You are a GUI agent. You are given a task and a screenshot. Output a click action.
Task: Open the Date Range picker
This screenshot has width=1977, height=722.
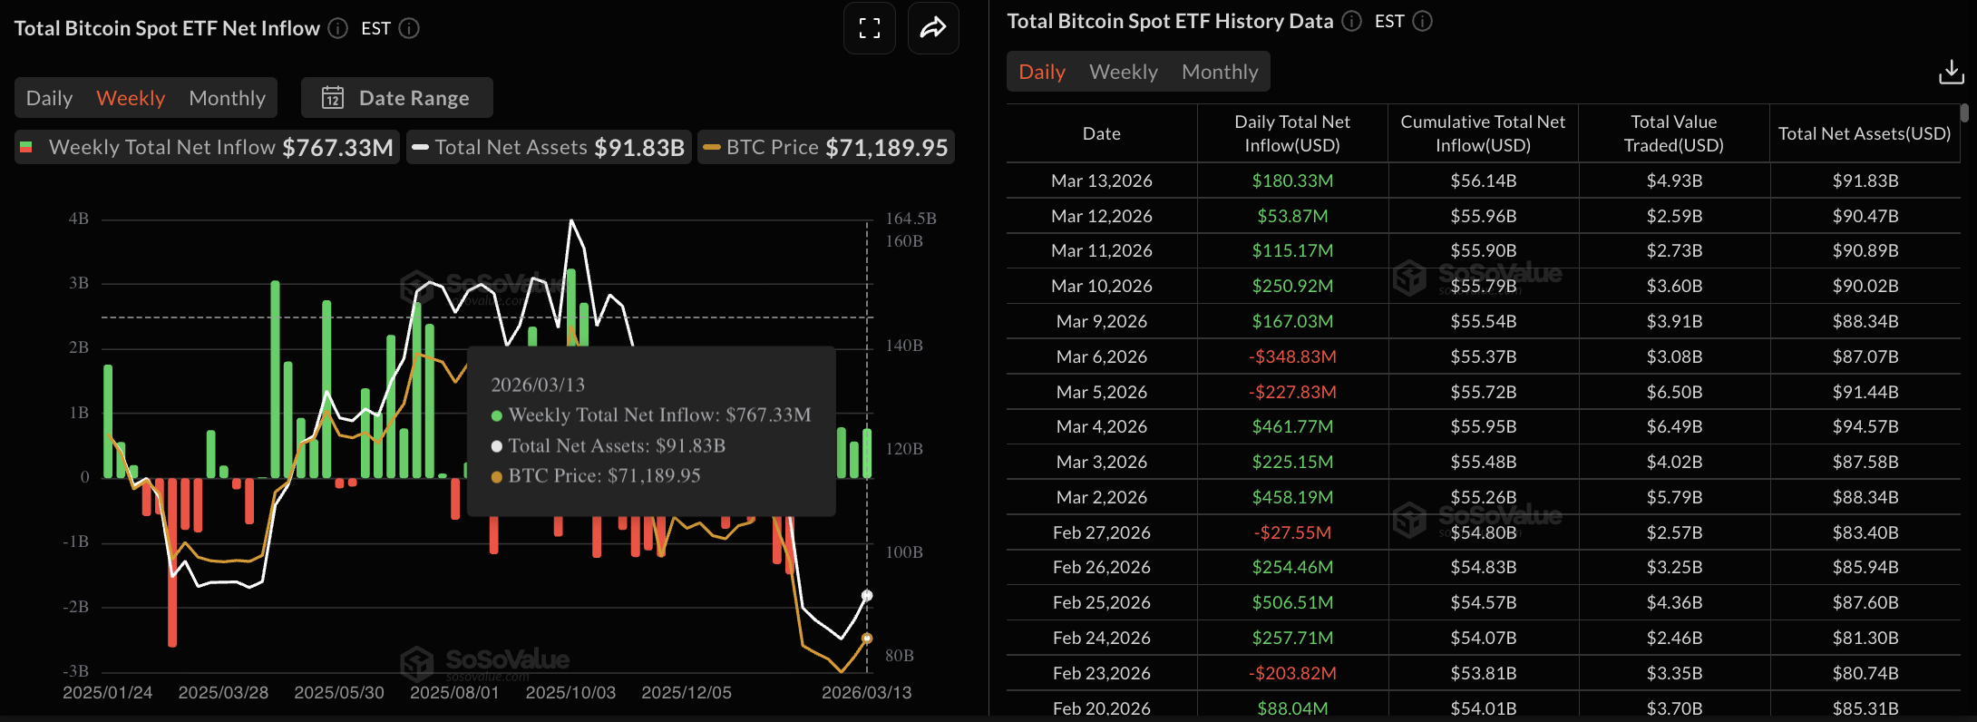pos(397,98)
